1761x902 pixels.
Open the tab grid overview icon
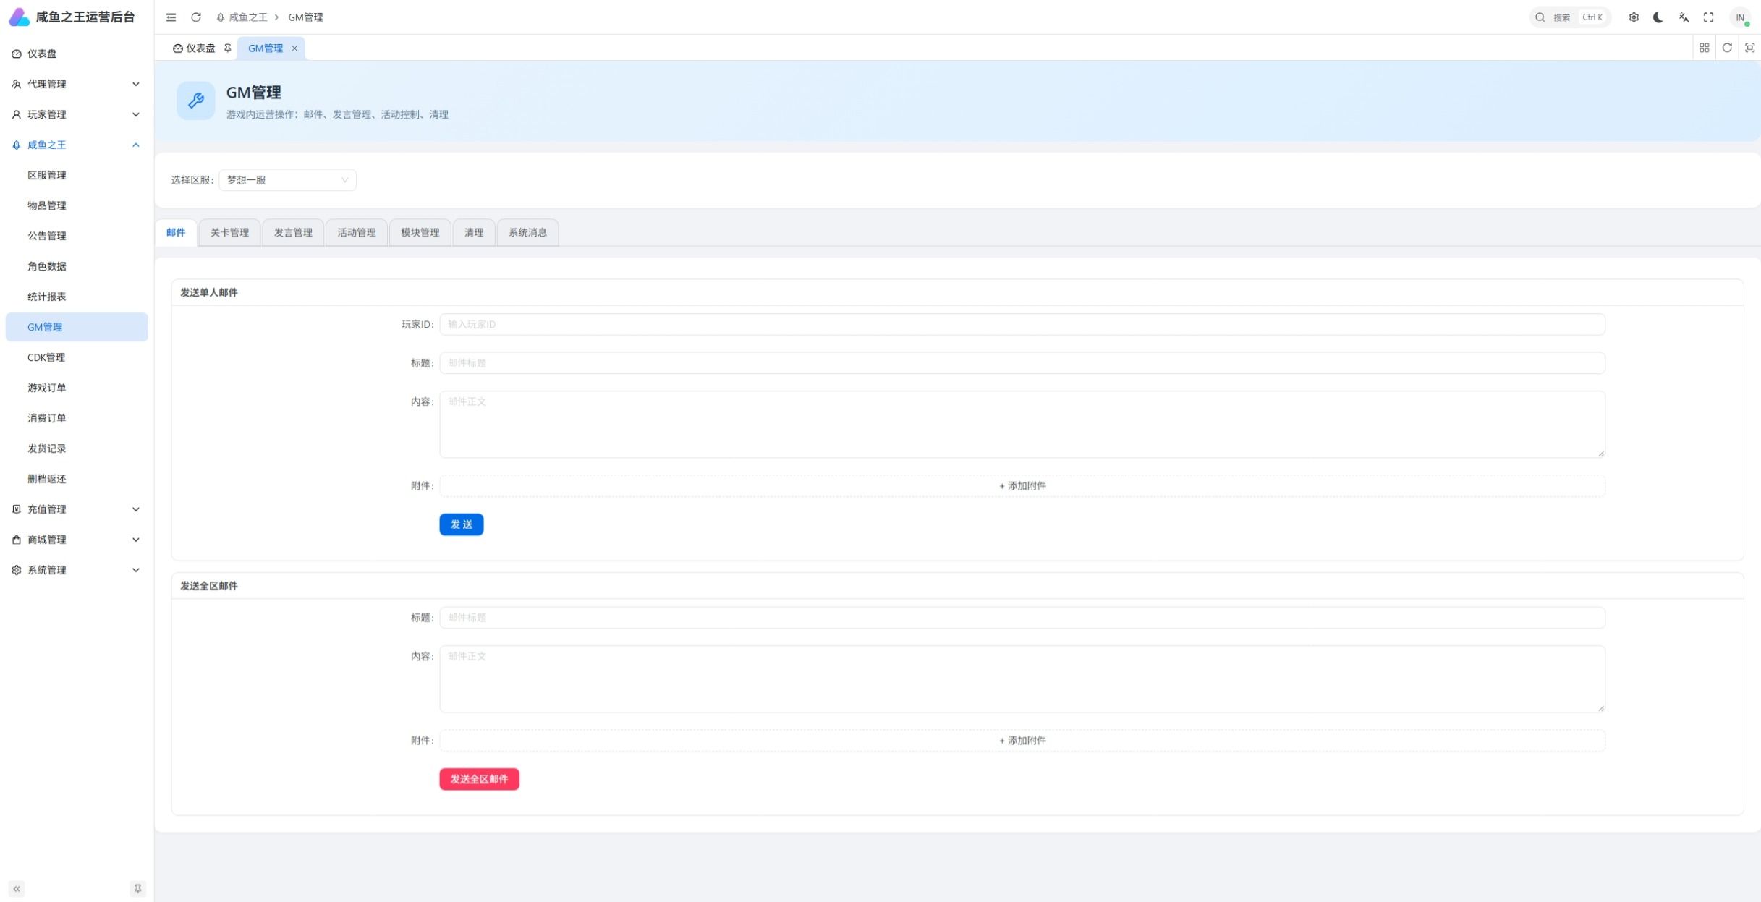pyautogui.click(x=1704, y=48)
